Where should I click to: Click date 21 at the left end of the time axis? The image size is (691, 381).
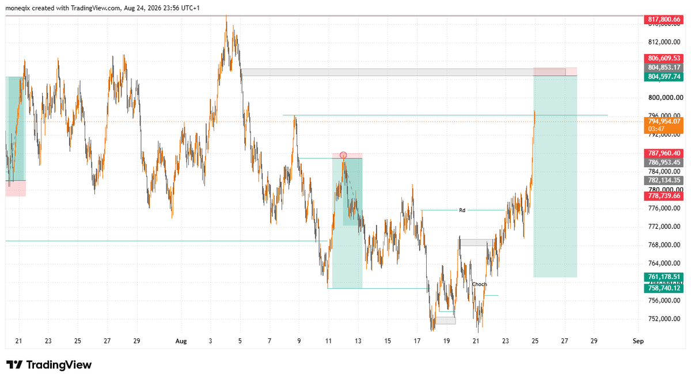click(x=18, y=341)
